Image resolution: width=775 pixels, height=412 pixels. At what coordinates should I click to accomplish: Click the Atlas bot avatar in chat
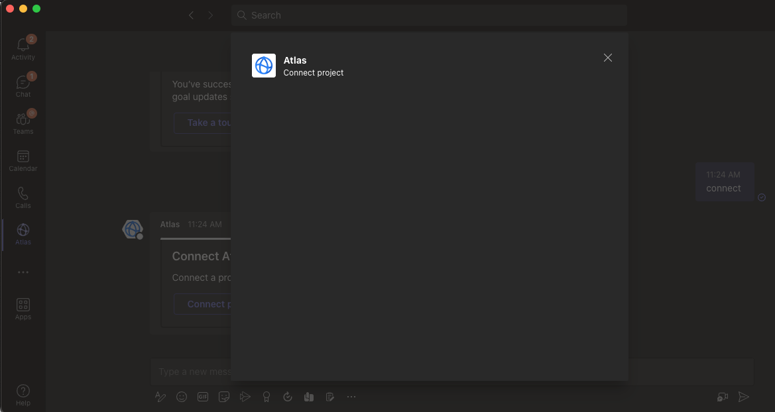click(x=133, y=229)
